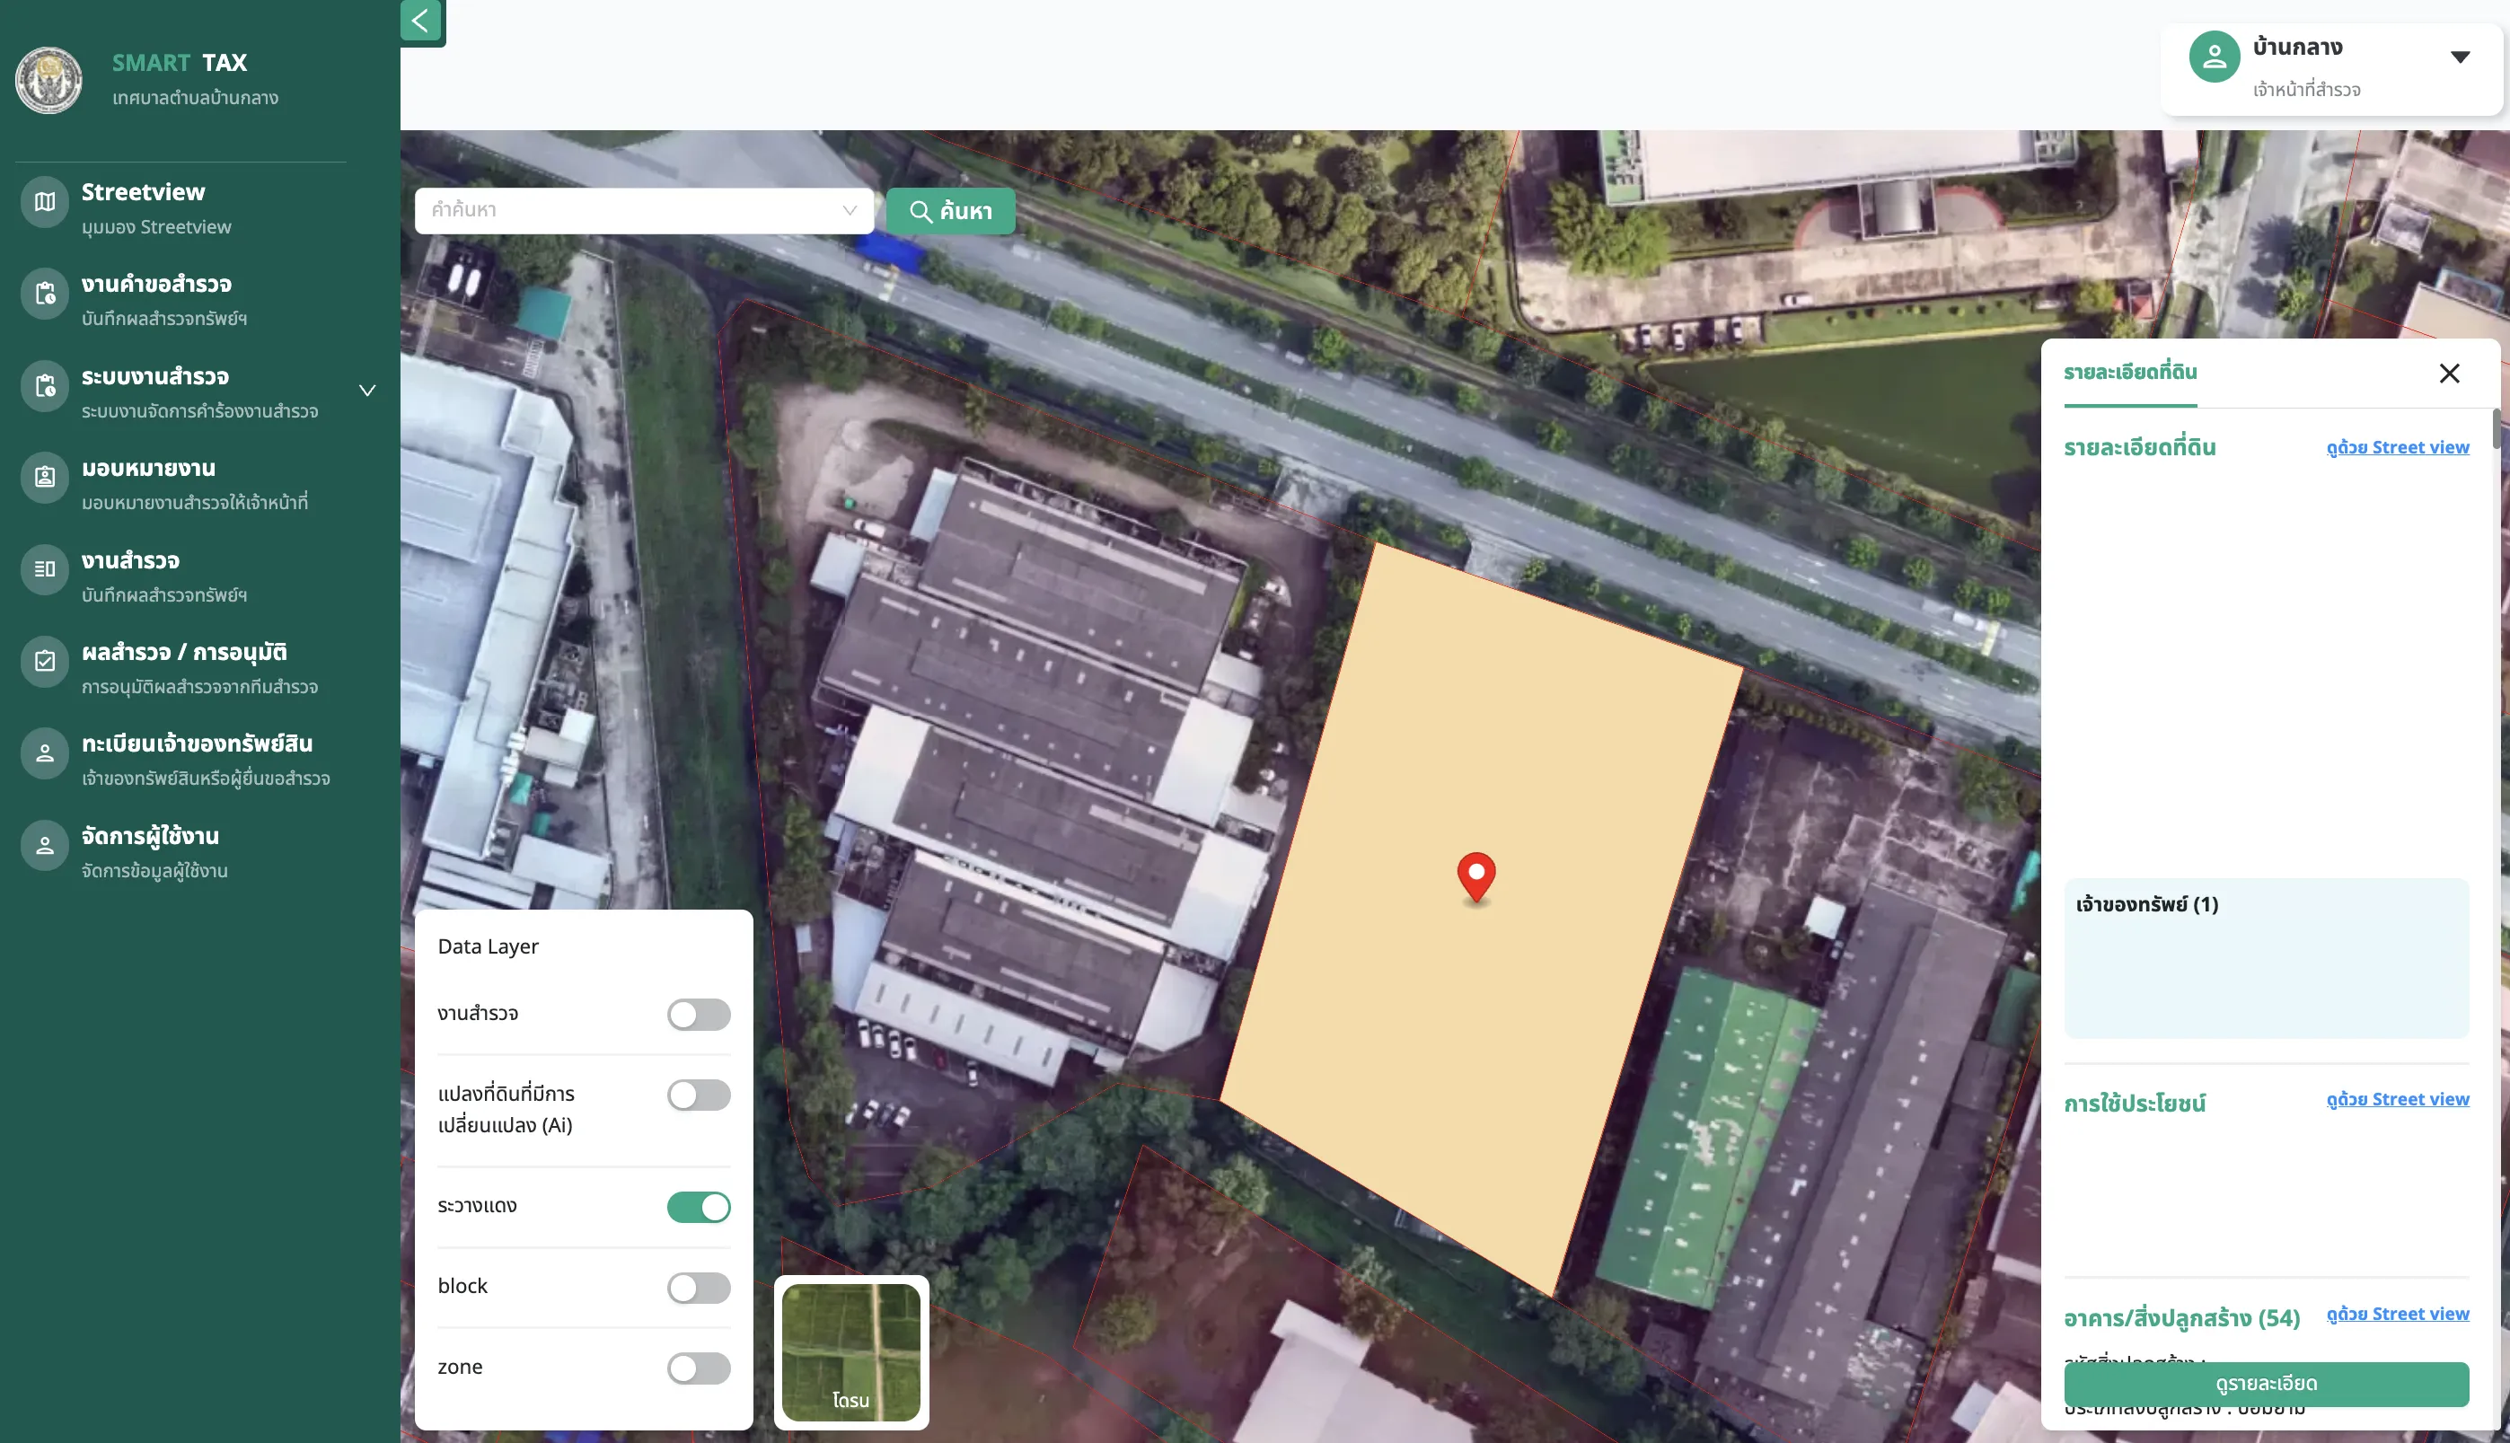The width and height of the screenshot is (2510, 1443).
Task: Turn off the ระวางแดง layer toggle
Action: (699, 1207)
